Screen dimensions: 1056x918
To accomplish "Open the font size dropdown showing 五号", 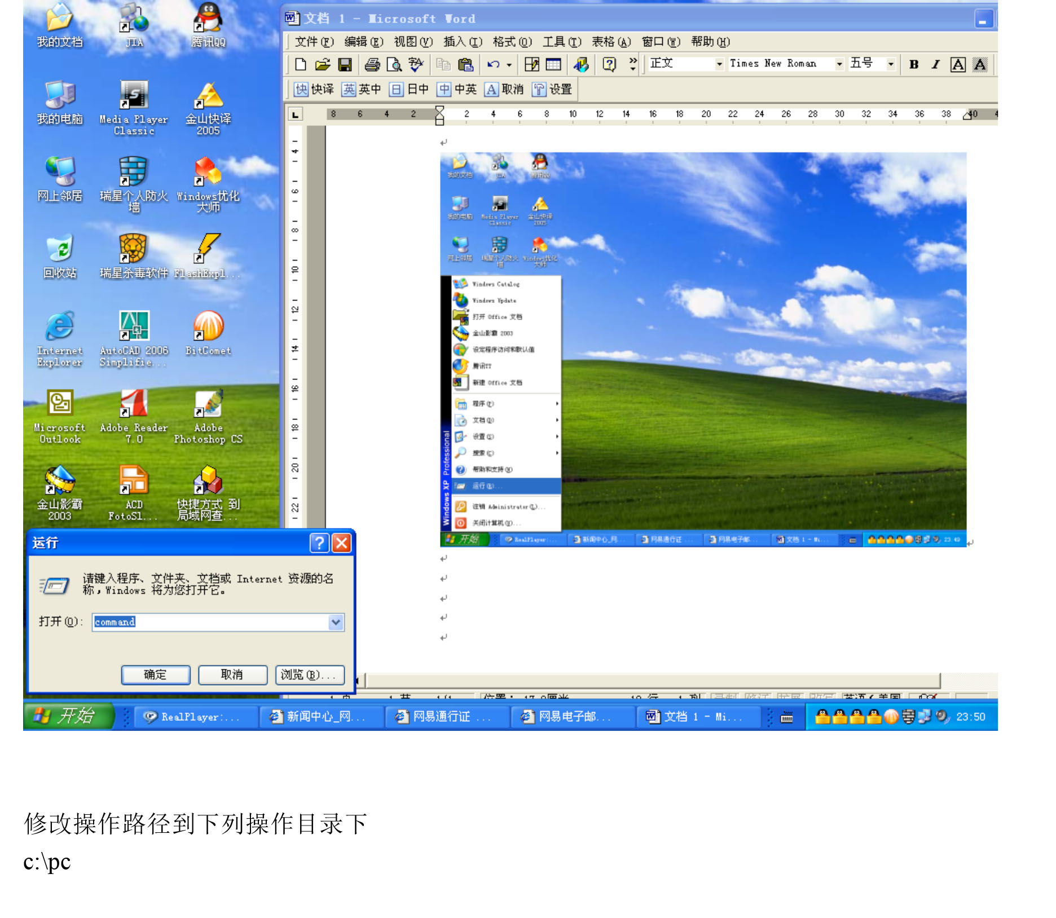I will coord(891,64).
